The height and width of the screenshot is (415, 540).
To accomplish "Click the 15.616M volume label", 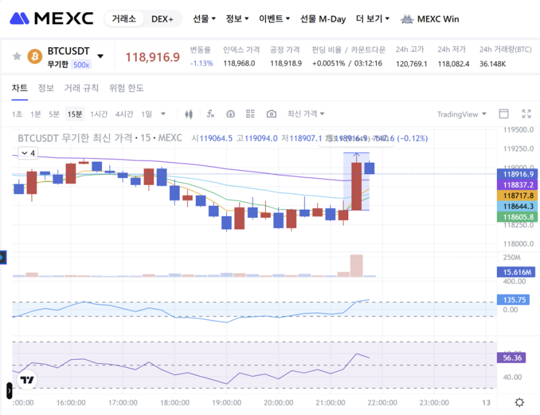I will tap(516, 272).
